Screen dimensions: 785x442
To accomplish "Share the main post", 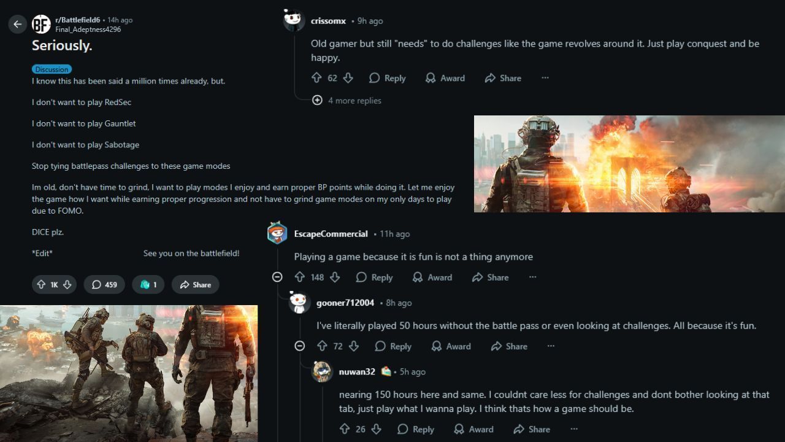I will click(196, 285).
